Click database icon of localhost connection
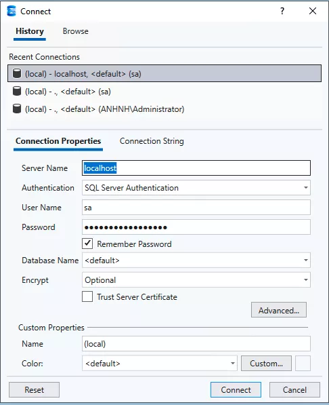 (17, 73)
